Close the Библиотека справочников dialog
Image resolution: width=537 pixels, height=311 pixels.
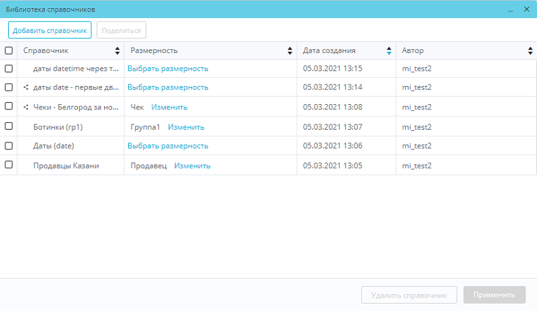tap(526, 9)
